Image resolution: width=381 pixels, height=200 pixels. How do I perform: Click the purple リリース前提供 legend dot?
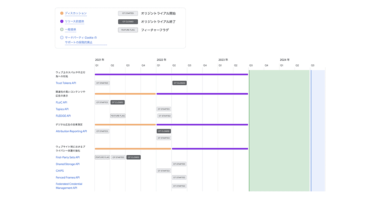[62, 21]
